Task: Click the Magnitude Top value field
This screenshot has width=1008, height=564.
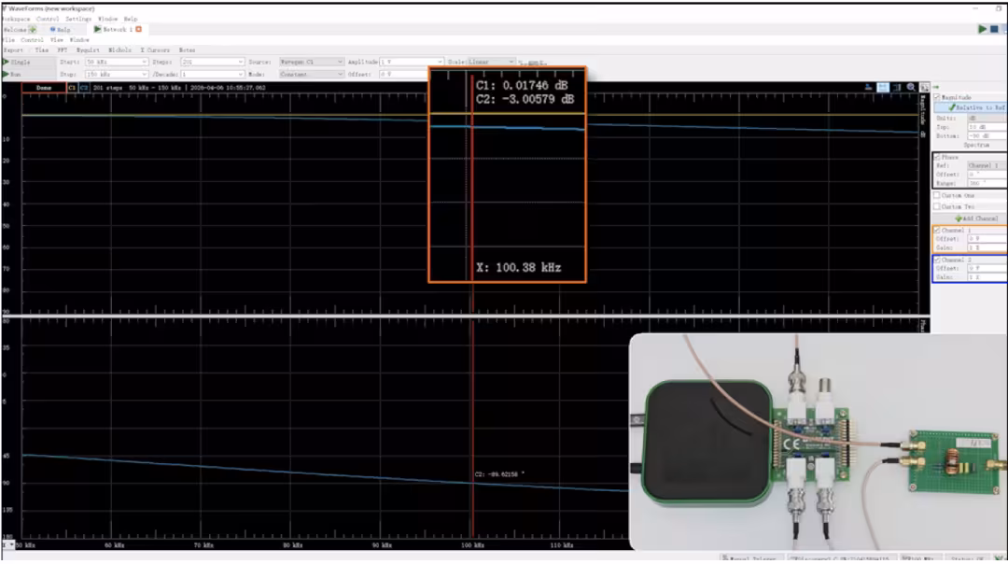Action: [x=987, y=127]
